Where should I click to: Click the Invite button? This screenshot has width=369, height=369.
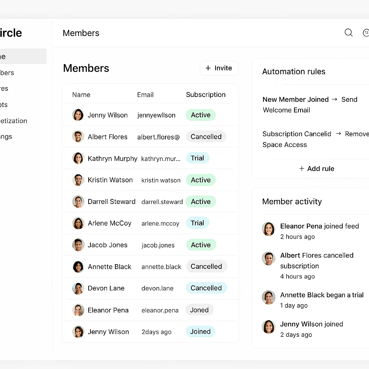(219, 68)
